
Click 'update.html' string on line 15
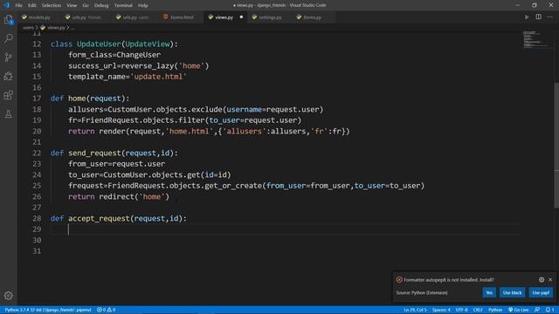[x=158, y=77]
